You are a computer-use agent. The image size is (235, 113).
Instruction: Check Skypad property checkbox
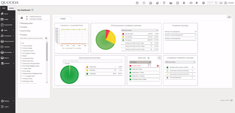pyautogui.click(x=21, y=55)
